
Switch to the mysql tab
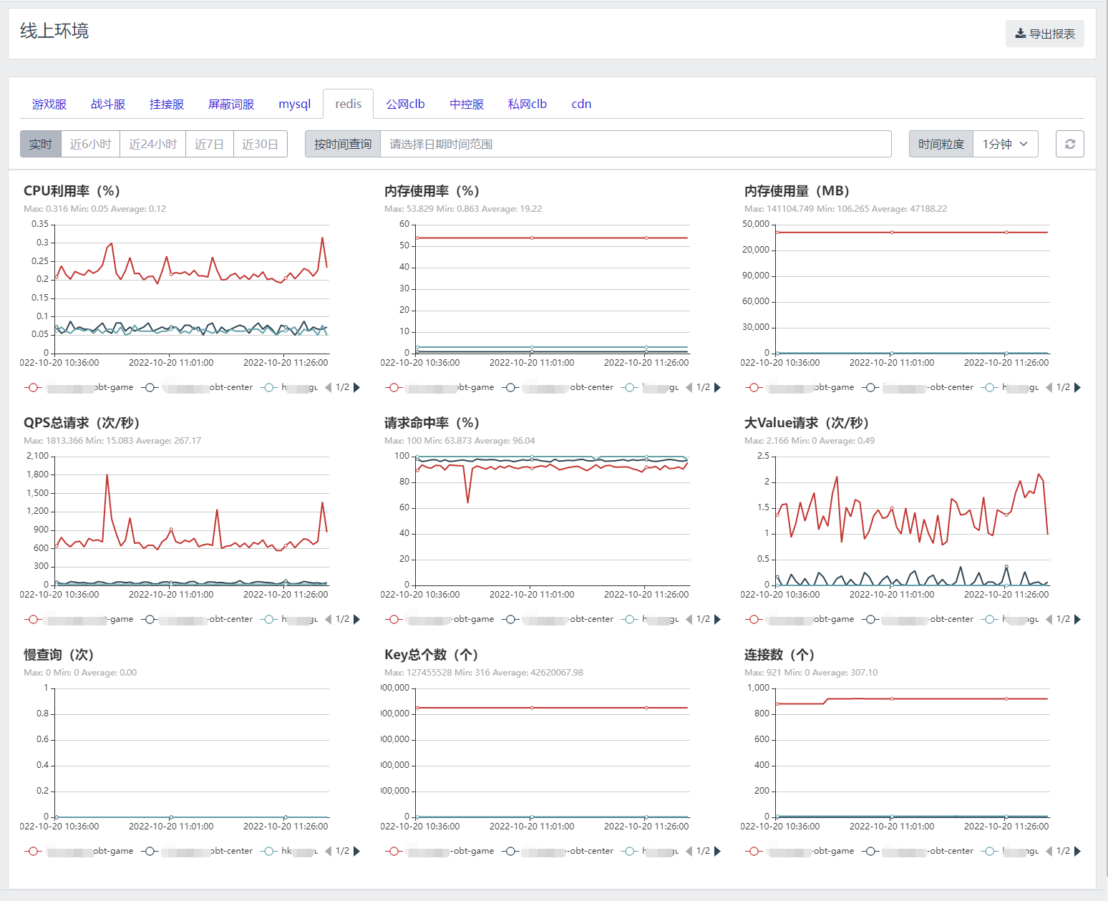(x=294, y=104)
